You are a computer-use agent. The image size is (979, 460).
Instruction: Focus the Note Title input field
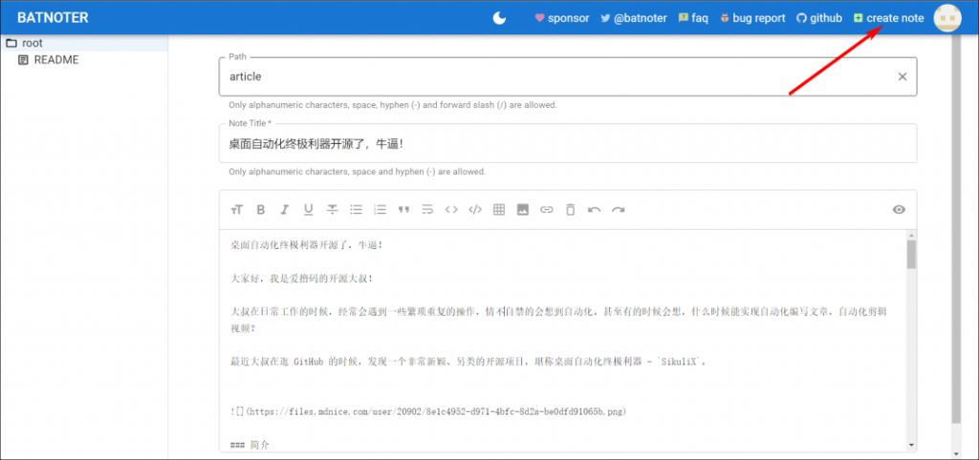568,143
